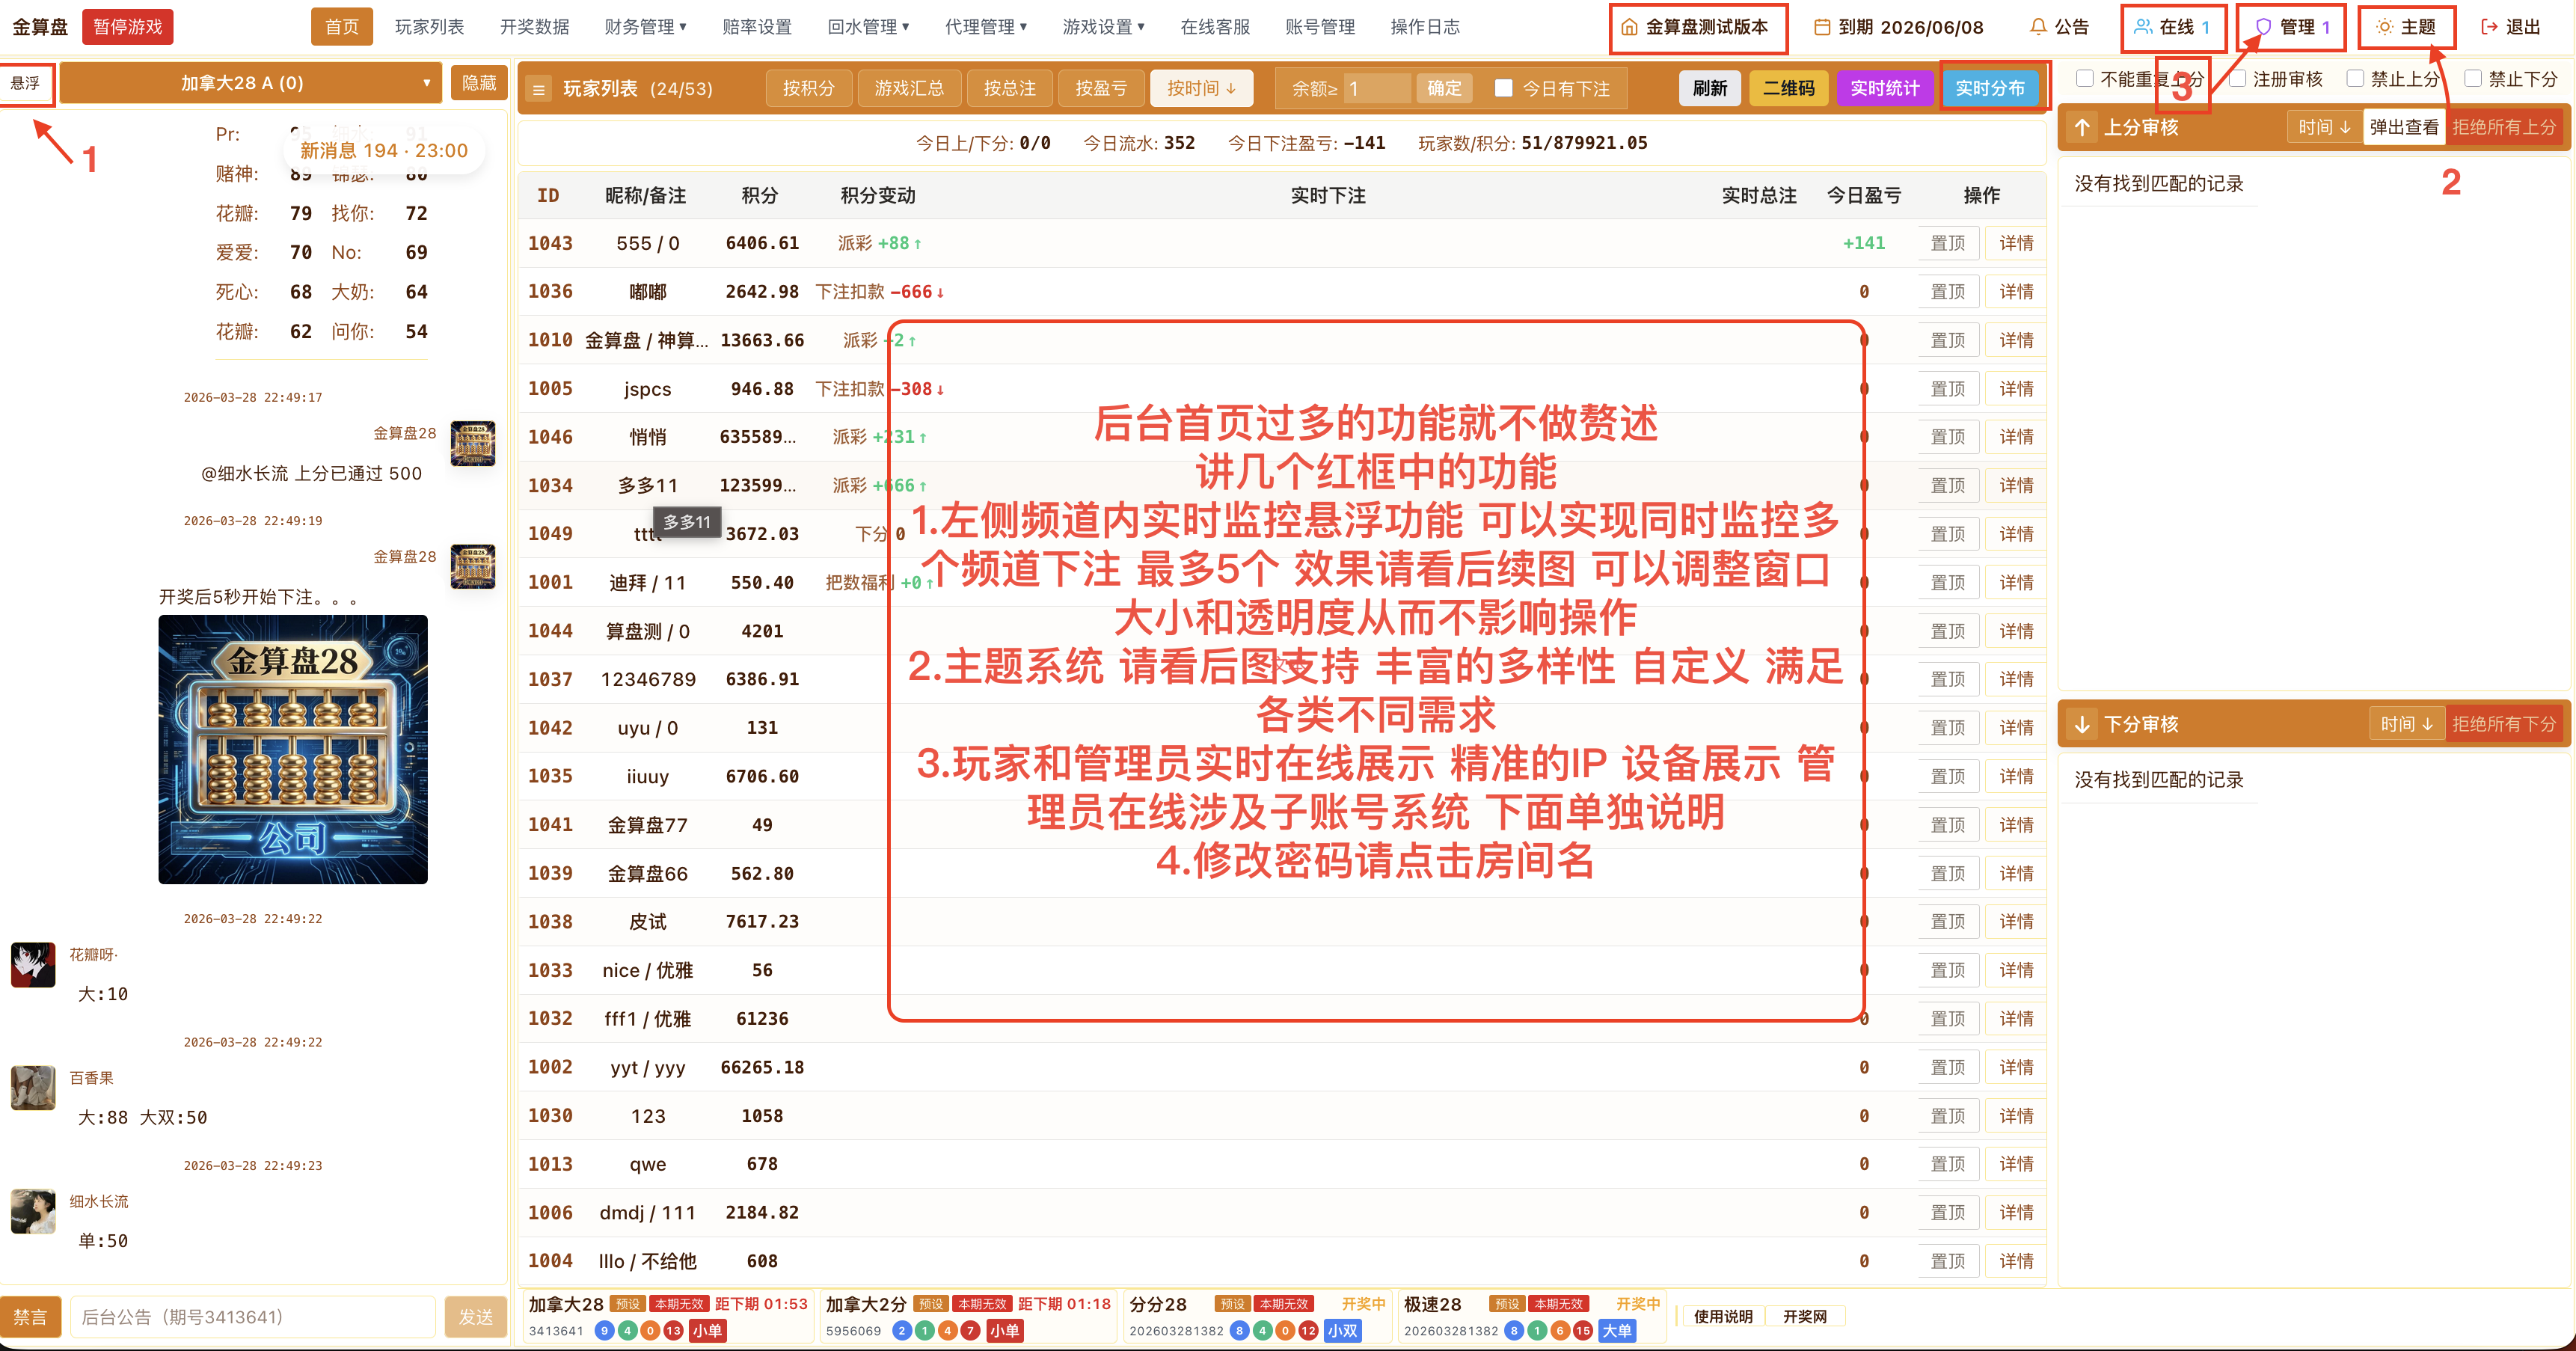This screenshot has width=2576, height=1351.
Task: Open the 管理 shield indicator
Action: (x=2292, y=27)
